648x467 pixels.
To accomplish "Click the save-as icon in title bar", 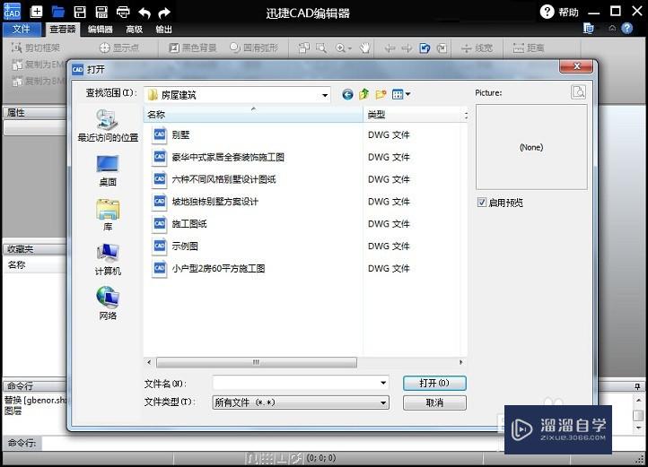I will coord(101,12).
